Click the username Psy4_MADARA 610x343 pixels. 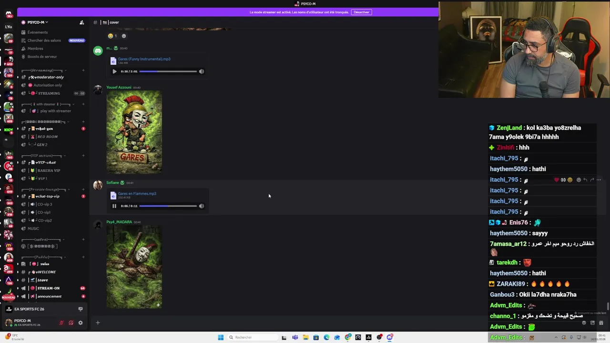[119, 222]
